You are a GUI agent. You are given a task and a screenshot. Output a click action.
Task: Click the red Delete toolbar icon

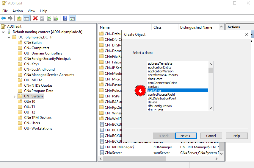point(35,18)
